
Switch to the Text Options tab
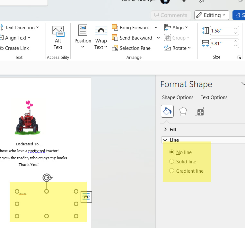pos(214,97)
